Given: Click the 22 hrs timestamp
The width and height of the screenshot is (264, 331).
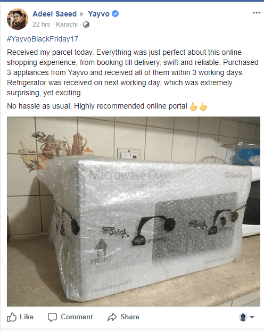Looking at the screenshot, I should [x=41, y=24].
